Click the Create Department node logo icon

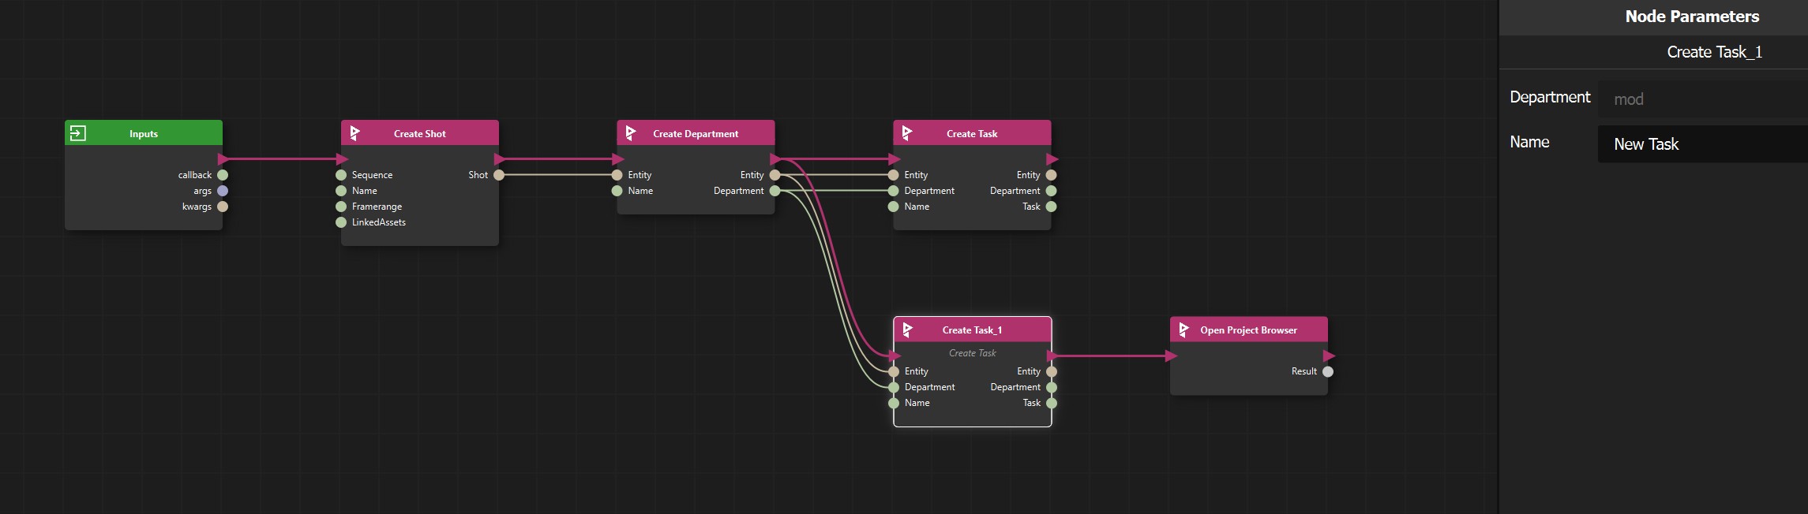point(630,133)
